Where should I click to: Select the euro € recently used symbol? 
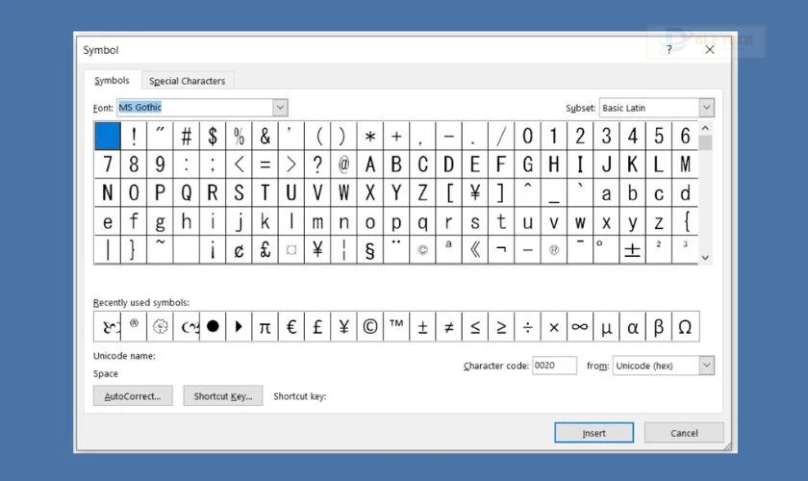point(291,326)
